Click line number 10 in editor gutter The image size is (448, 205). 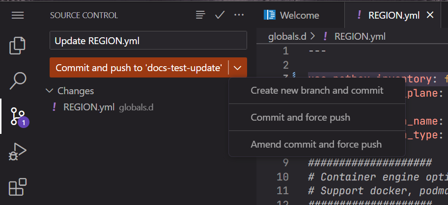[282, 177]
